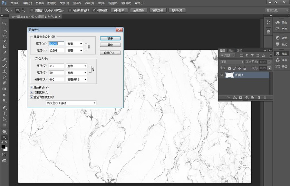Select the Brush tool
Screen dimensions: 290x186
(x=4, y=65)
